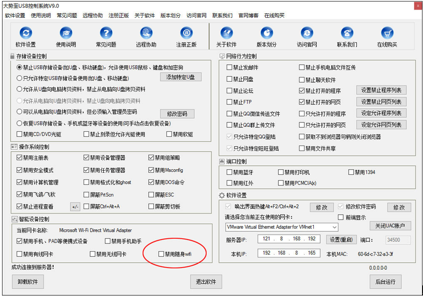Select 只允许特定USB存储设备使用 radio option

click(x=20, y=78)
